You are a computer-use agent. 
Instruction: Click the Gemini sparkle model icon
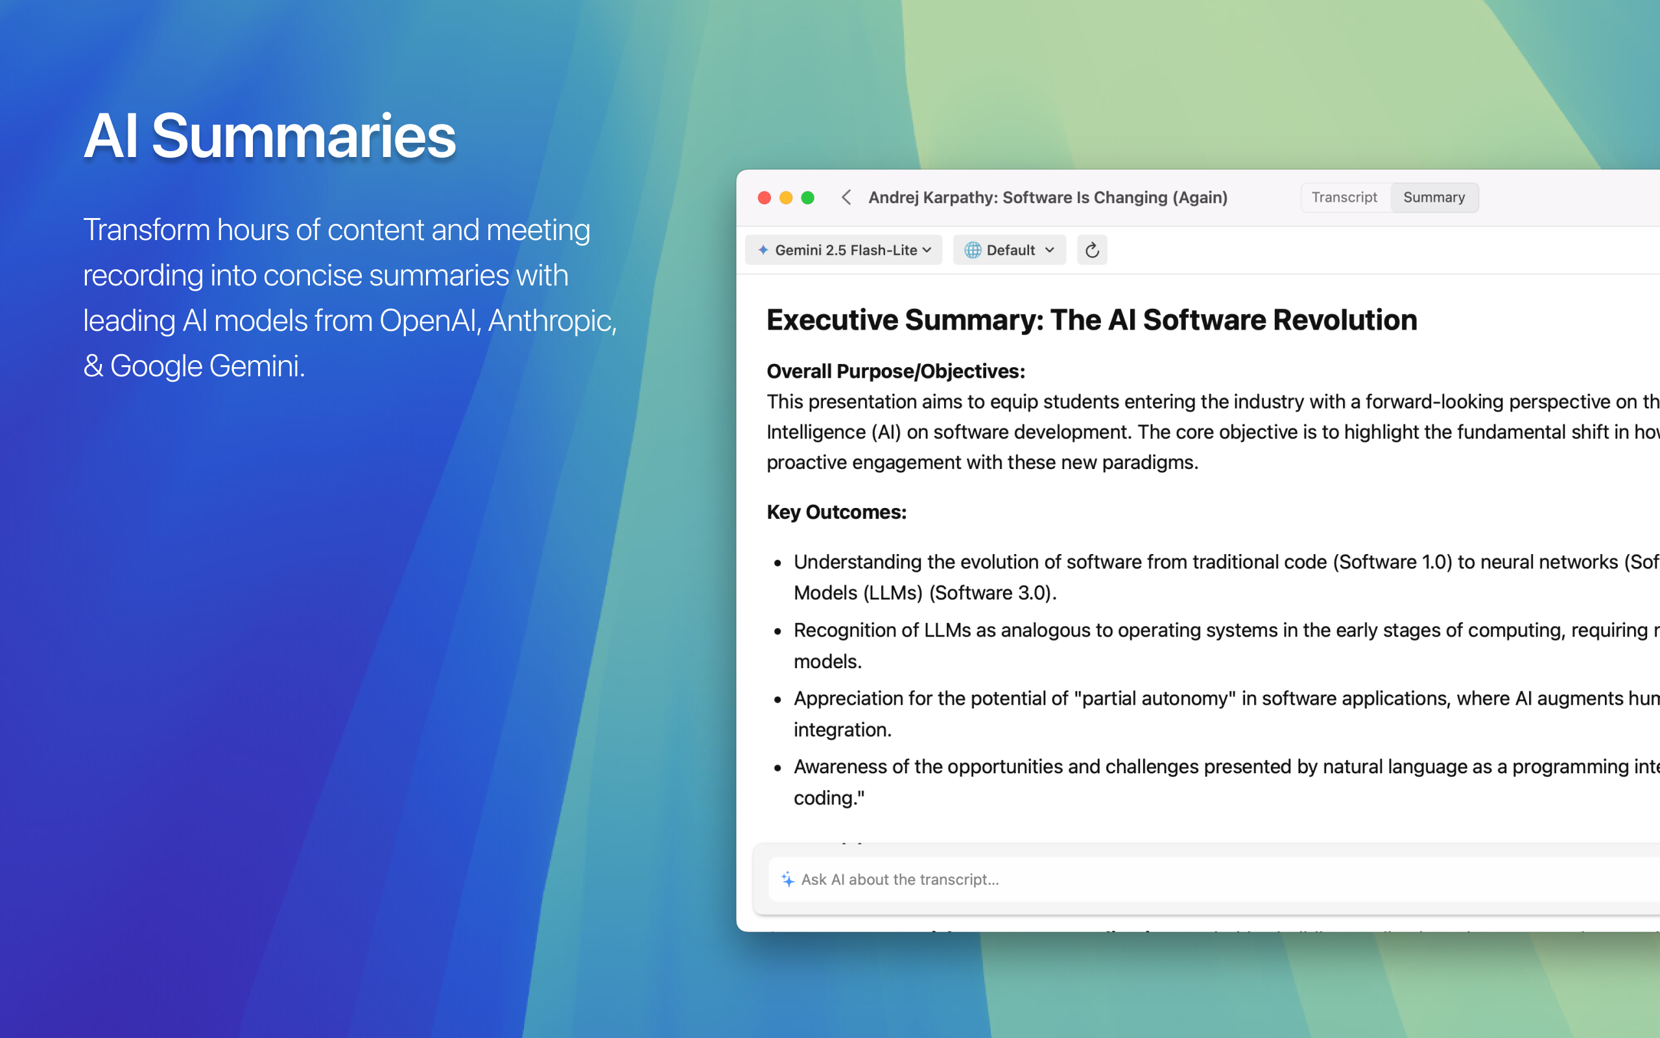[x=763, y=250]
